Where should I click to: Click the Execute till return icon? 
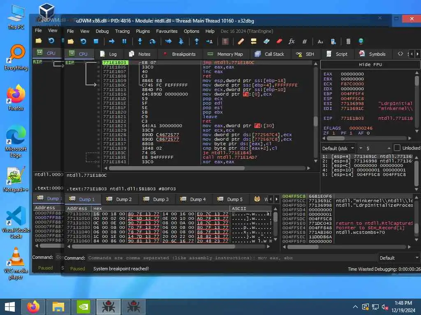point(197,41)
